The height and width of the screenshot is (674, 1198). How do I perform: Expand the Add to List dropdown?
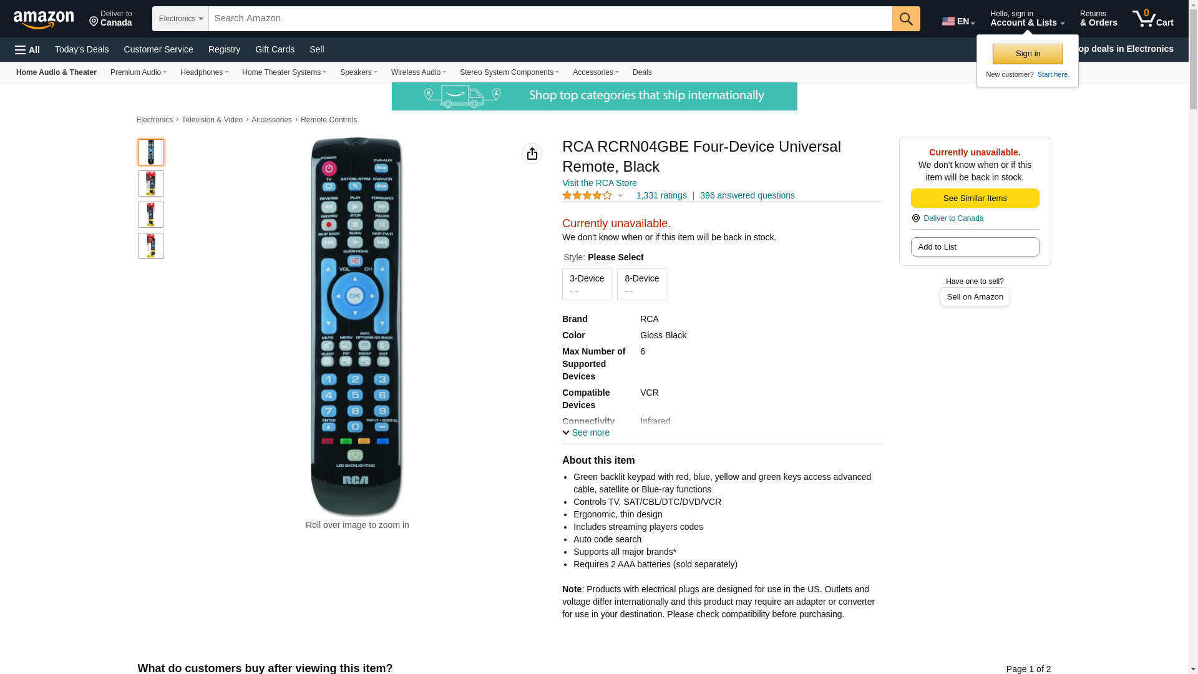point(975,247)
